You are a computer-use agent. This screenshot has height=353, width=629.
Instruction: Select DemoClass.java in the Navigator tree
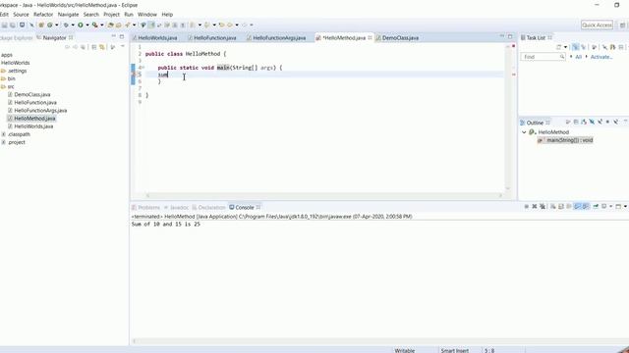pos(32,94)
